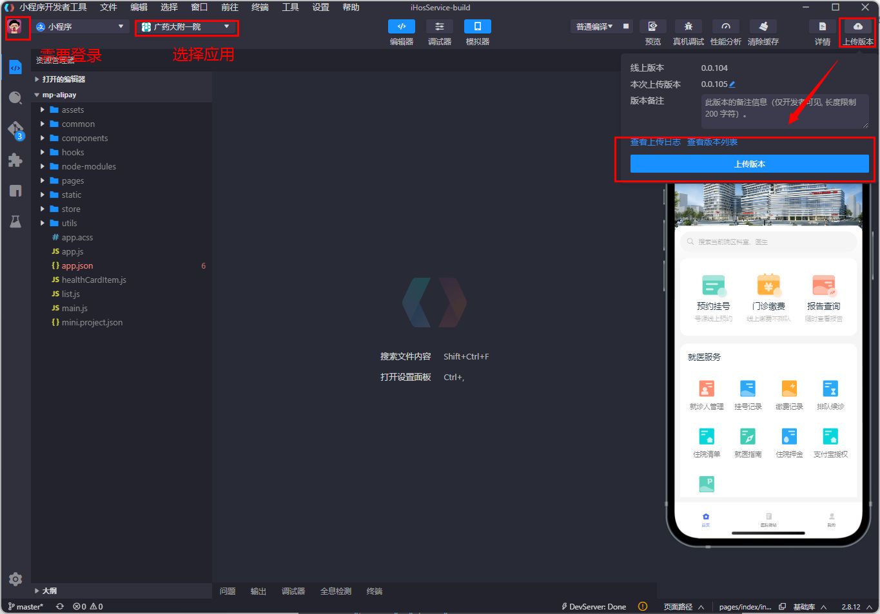Tap 就医指南 icon in simulator
The height and width of the screenshot is (614, 880).
coord(748,436)
